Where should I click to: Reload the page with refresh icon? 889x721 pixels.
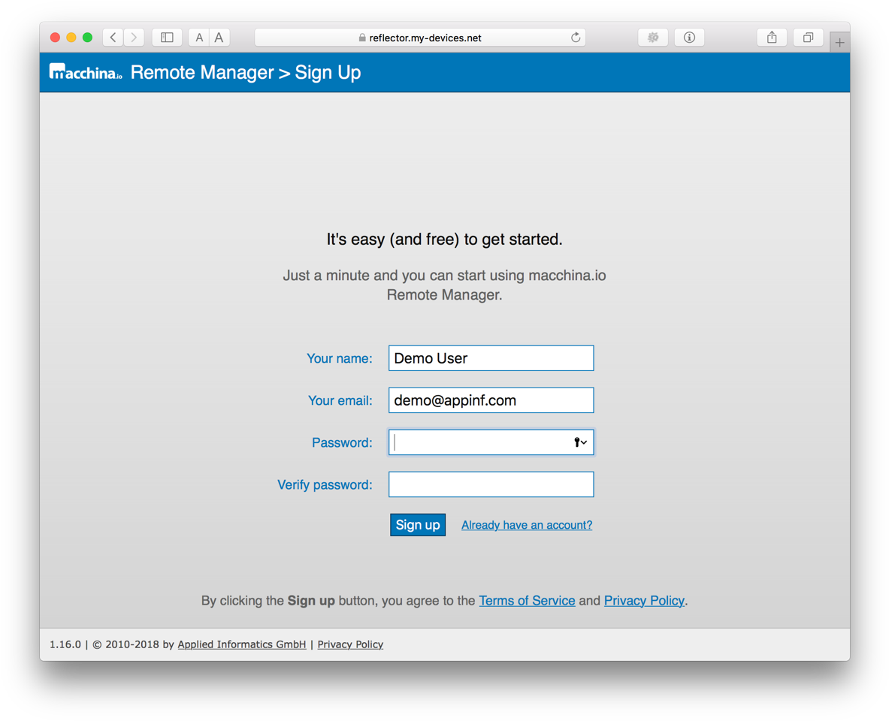(576, 38)
